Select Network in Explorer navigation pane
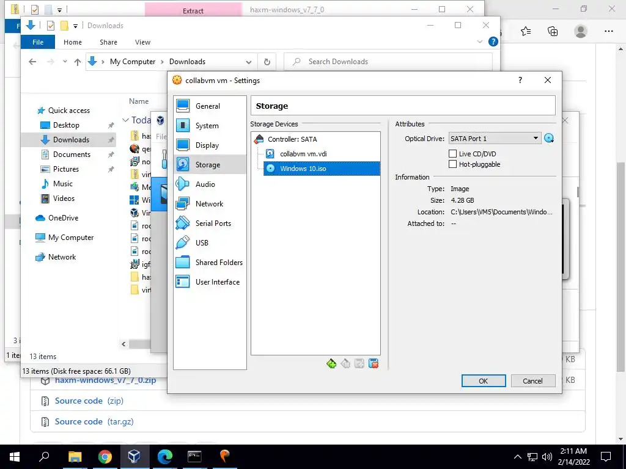 tap(62, 257)
